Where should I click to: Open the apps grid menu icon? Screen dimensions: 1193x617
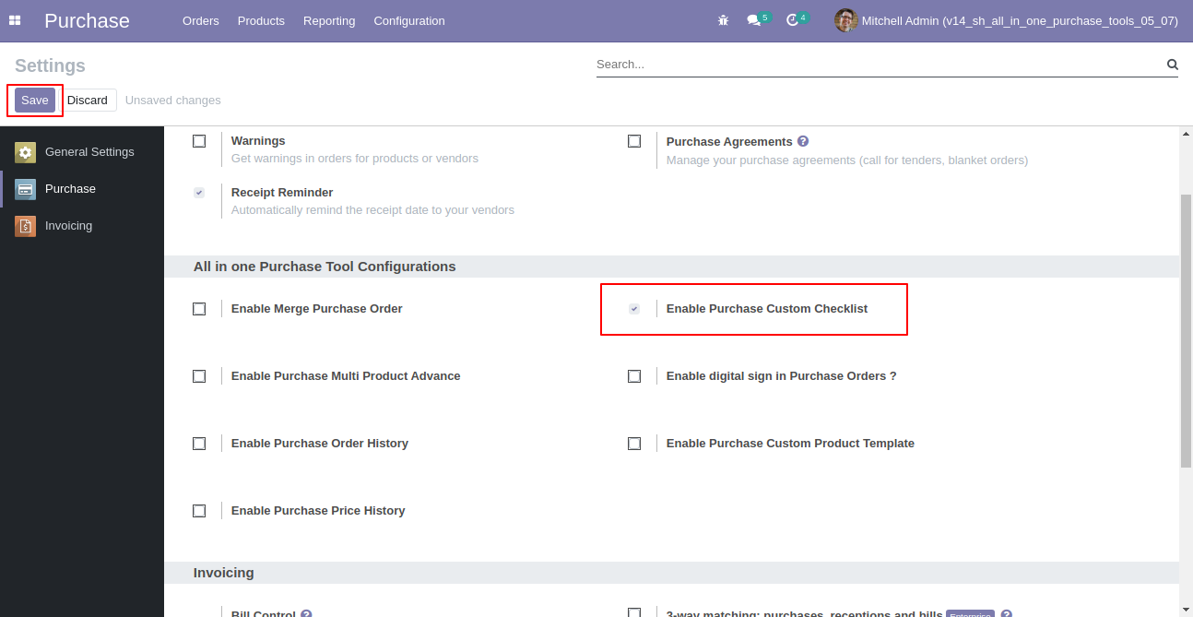click(15, 20)
